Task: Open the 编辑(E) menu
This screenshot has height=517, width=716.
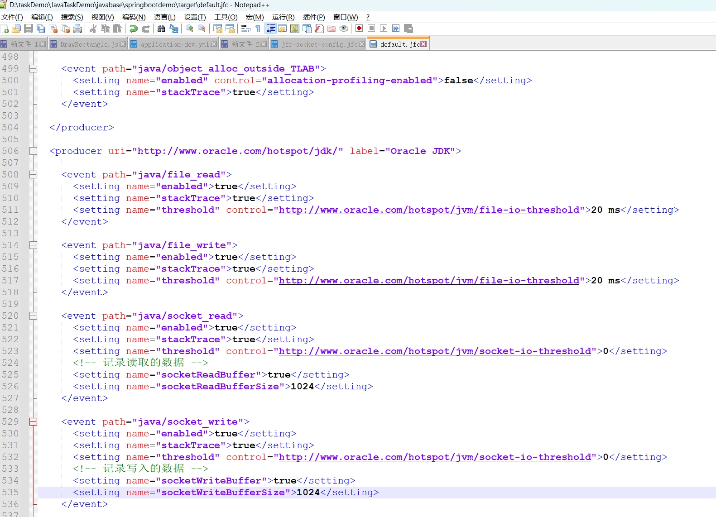Action: coord(42,17)
